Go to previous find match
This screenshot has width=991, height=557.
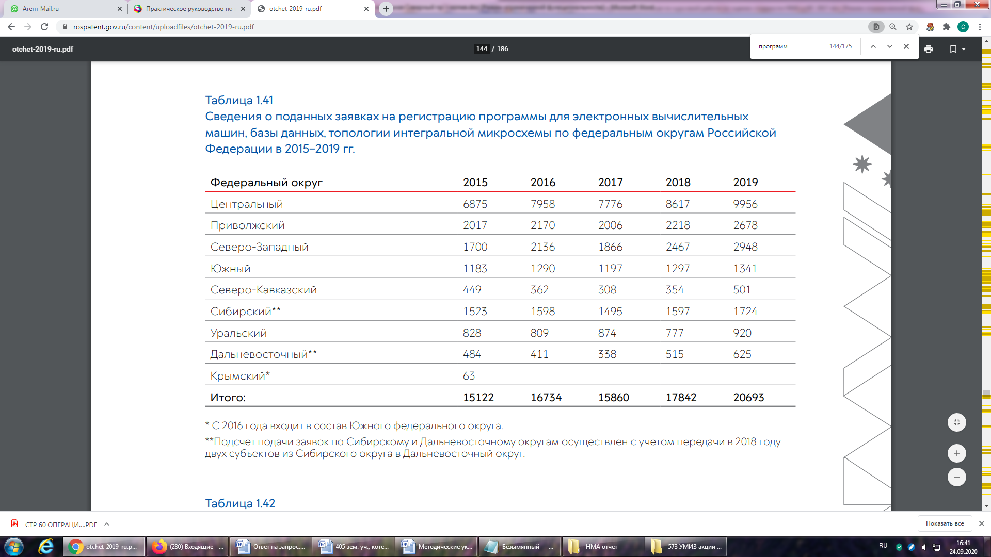tap(873, 46)
